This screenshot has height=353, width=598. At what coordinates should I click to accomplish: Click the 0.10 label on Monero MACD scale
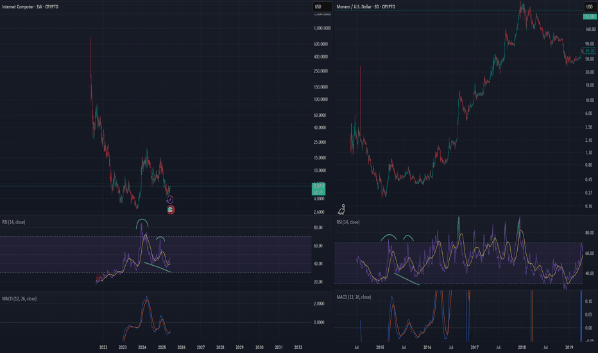[x=589, y=301]
